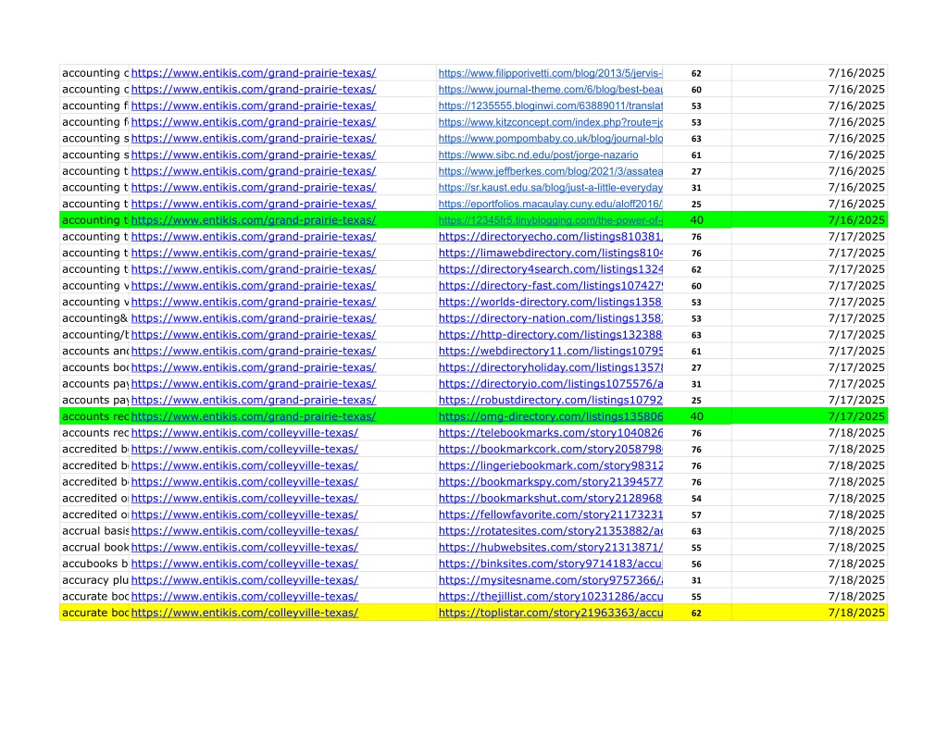Open the directoryio.com listings link
Image resolution: width=948 pixels, height=732 pixels.
550,383
